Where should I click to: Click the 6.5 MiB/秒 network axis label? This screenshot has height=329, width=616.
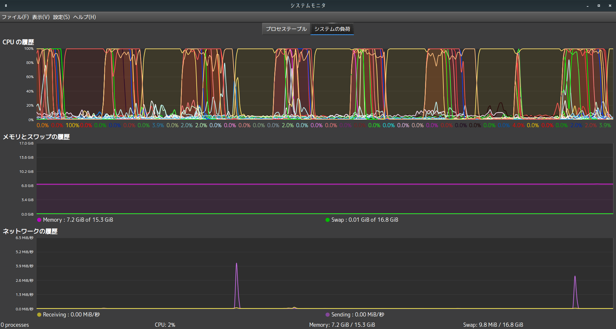click(x=24, y=238)
